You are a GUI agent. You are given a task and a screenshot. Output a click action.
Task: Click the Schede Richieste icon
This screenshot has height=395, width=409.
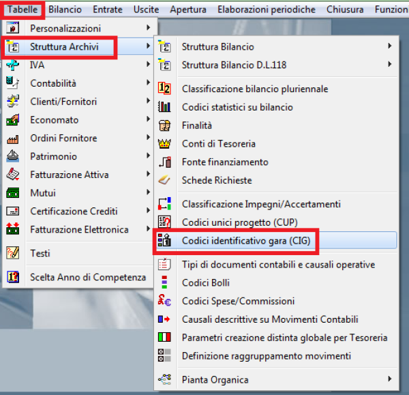click(164, 180)
